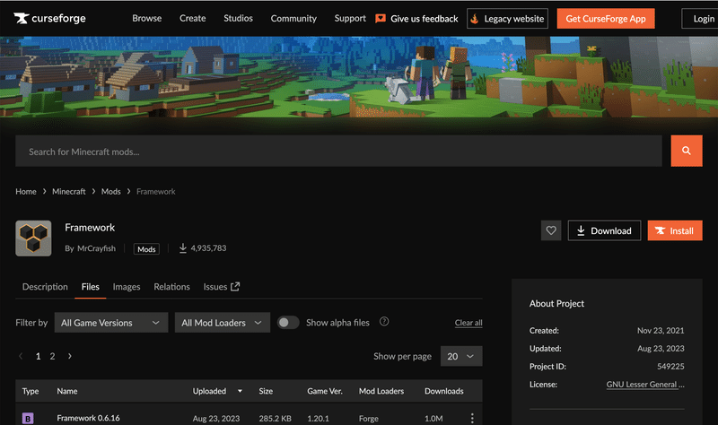The image size is (718, 425).
Task: Switch to the Relations tab
Action: point(171,287)
